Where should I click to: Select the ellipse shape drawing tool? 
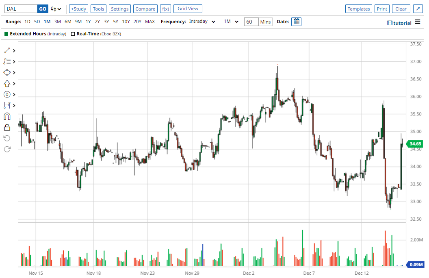7,73
